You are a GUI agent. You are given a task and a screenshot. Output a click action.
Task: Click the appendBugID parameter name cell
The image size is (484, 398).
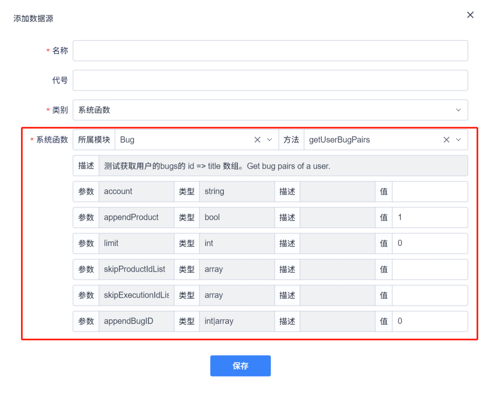tap(136, 321)
